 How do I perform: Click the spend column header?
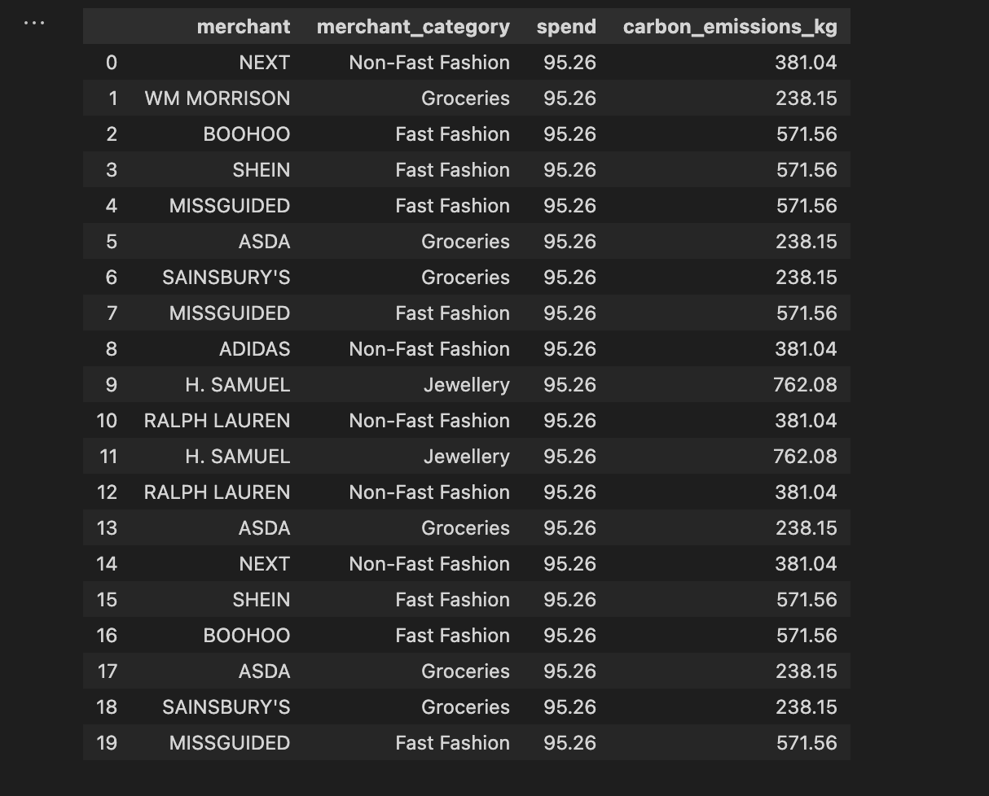pyautogui.click(x=566, y=27)
